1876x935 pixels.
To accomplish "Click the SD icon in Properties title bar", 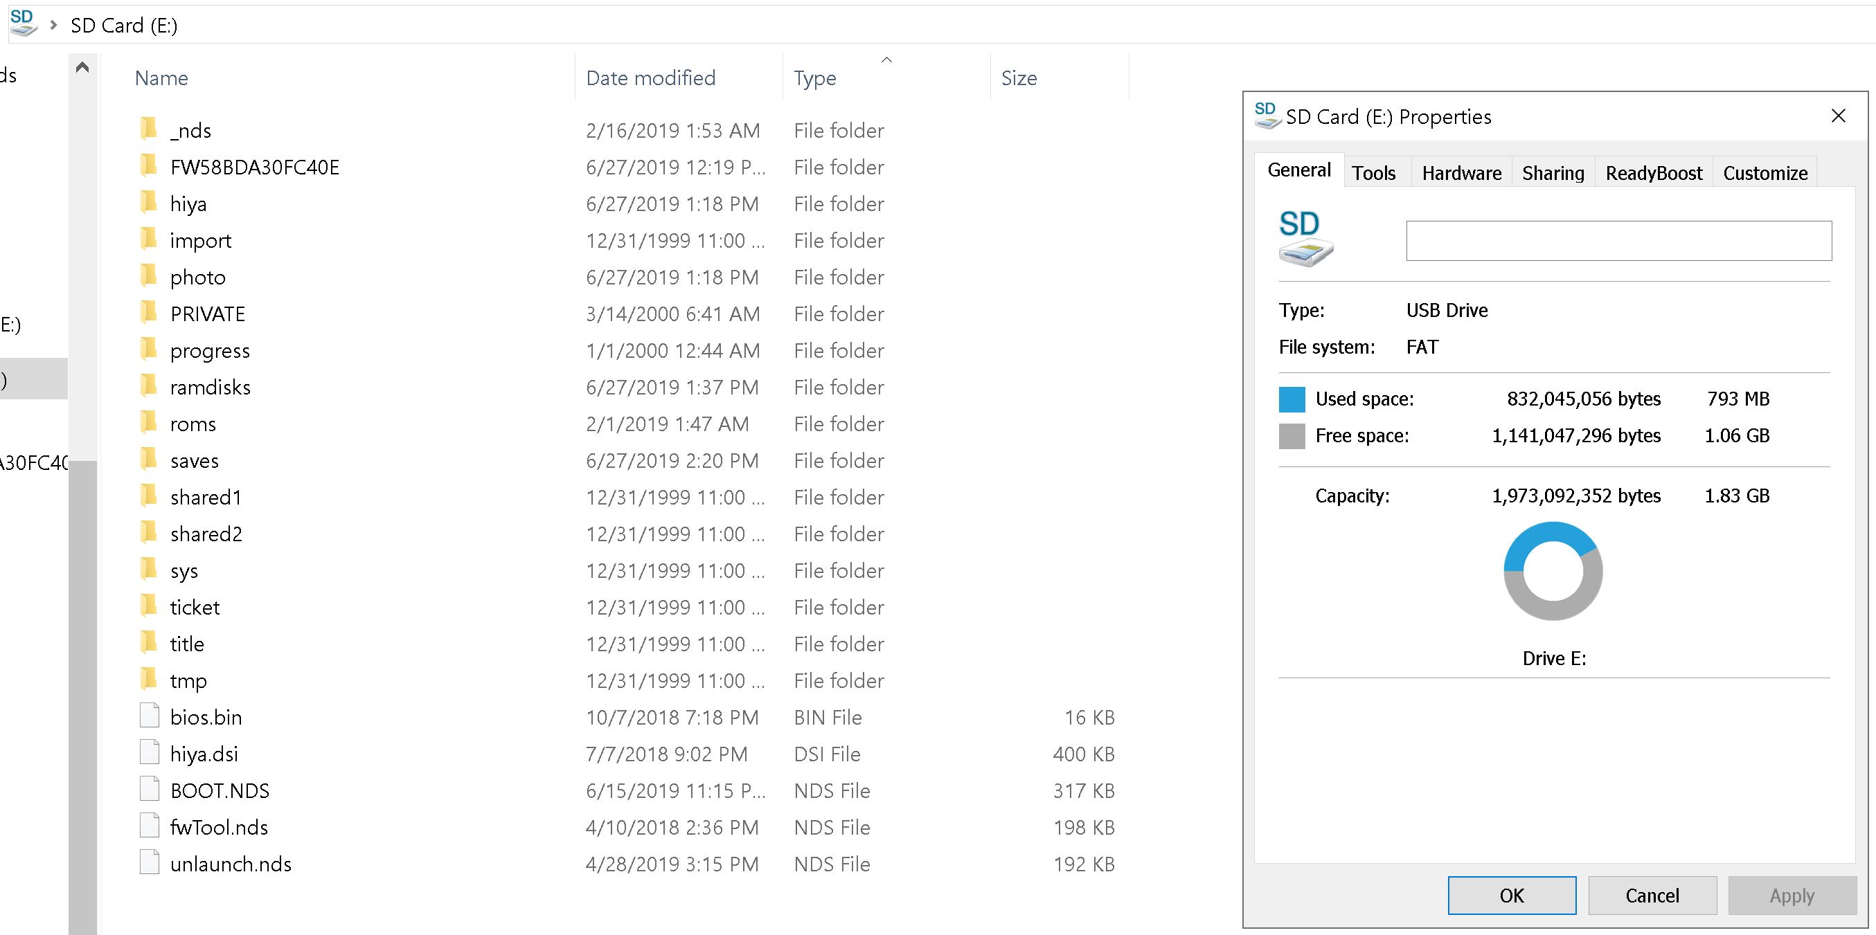I will pyautogui.click(x=1267, y=116).
